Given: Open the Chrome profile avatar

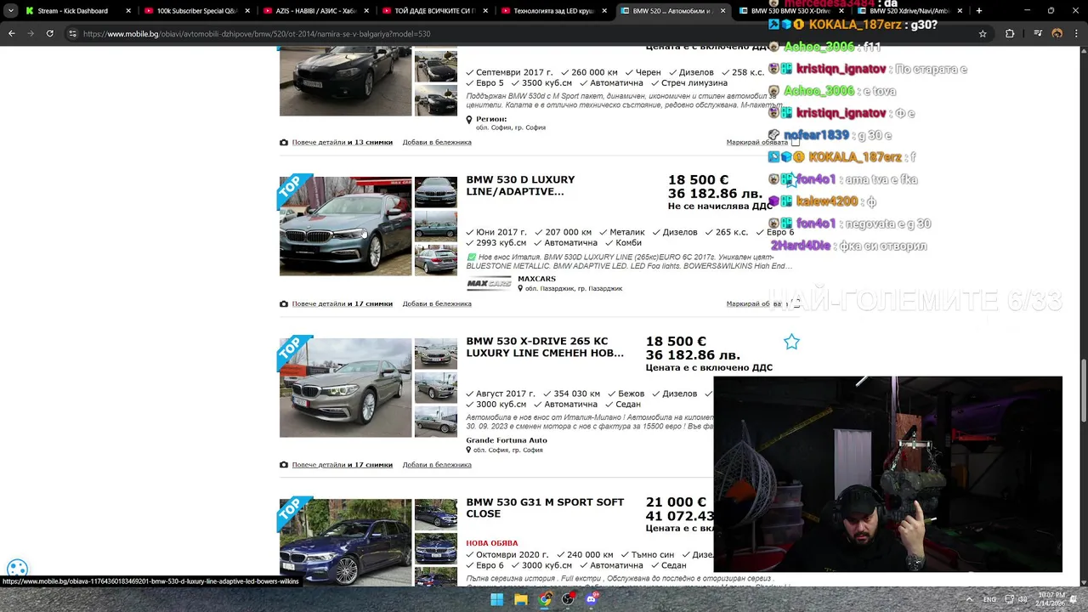Looking at the screenshot, I should tap(1057, 33).
